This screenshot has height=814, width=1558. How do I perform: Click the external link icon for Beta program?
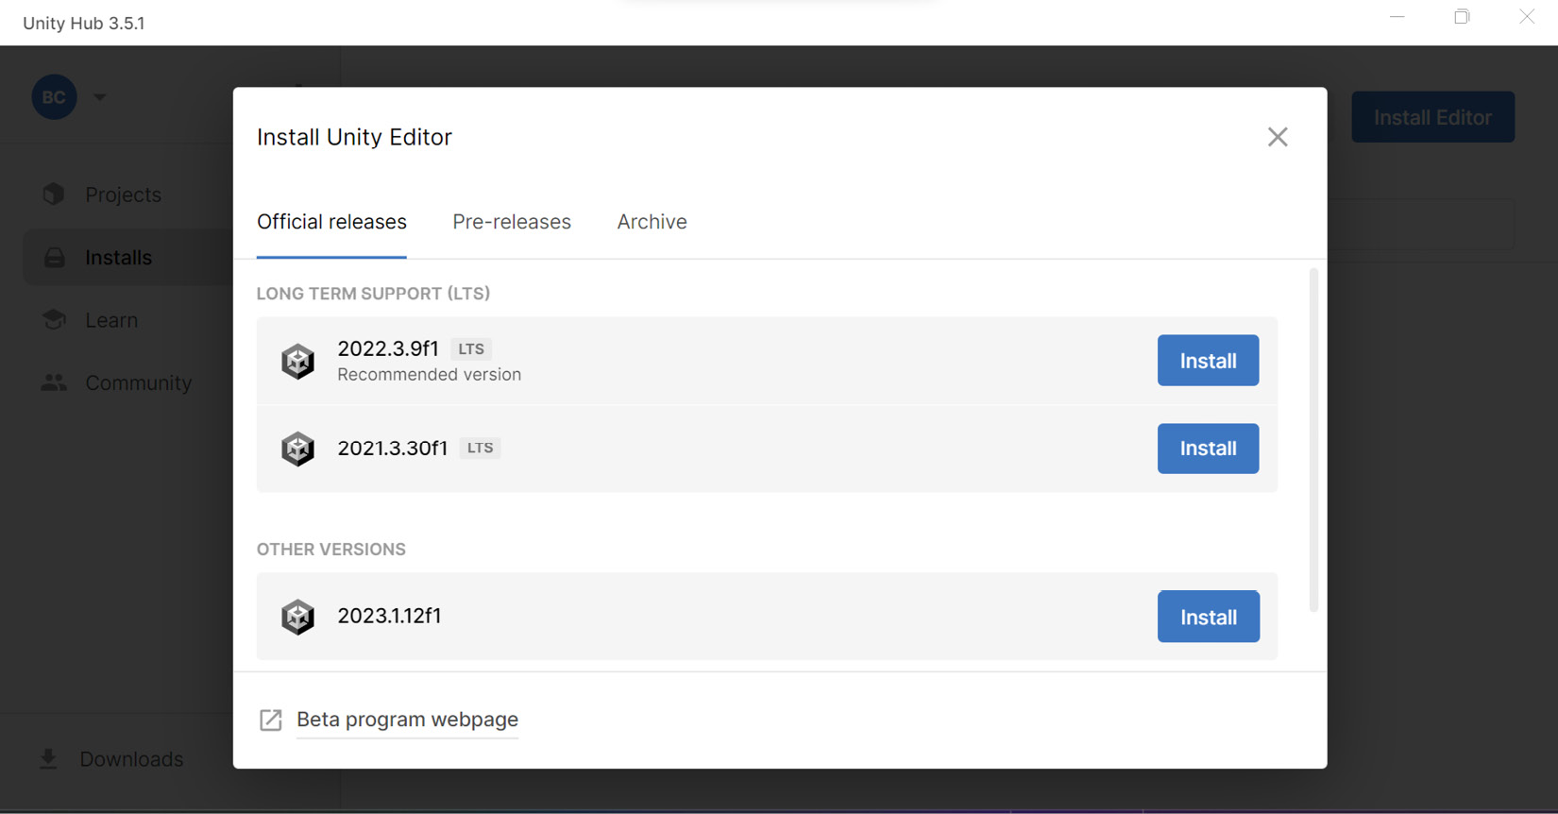pyautogui.click(x=271, y=720)
